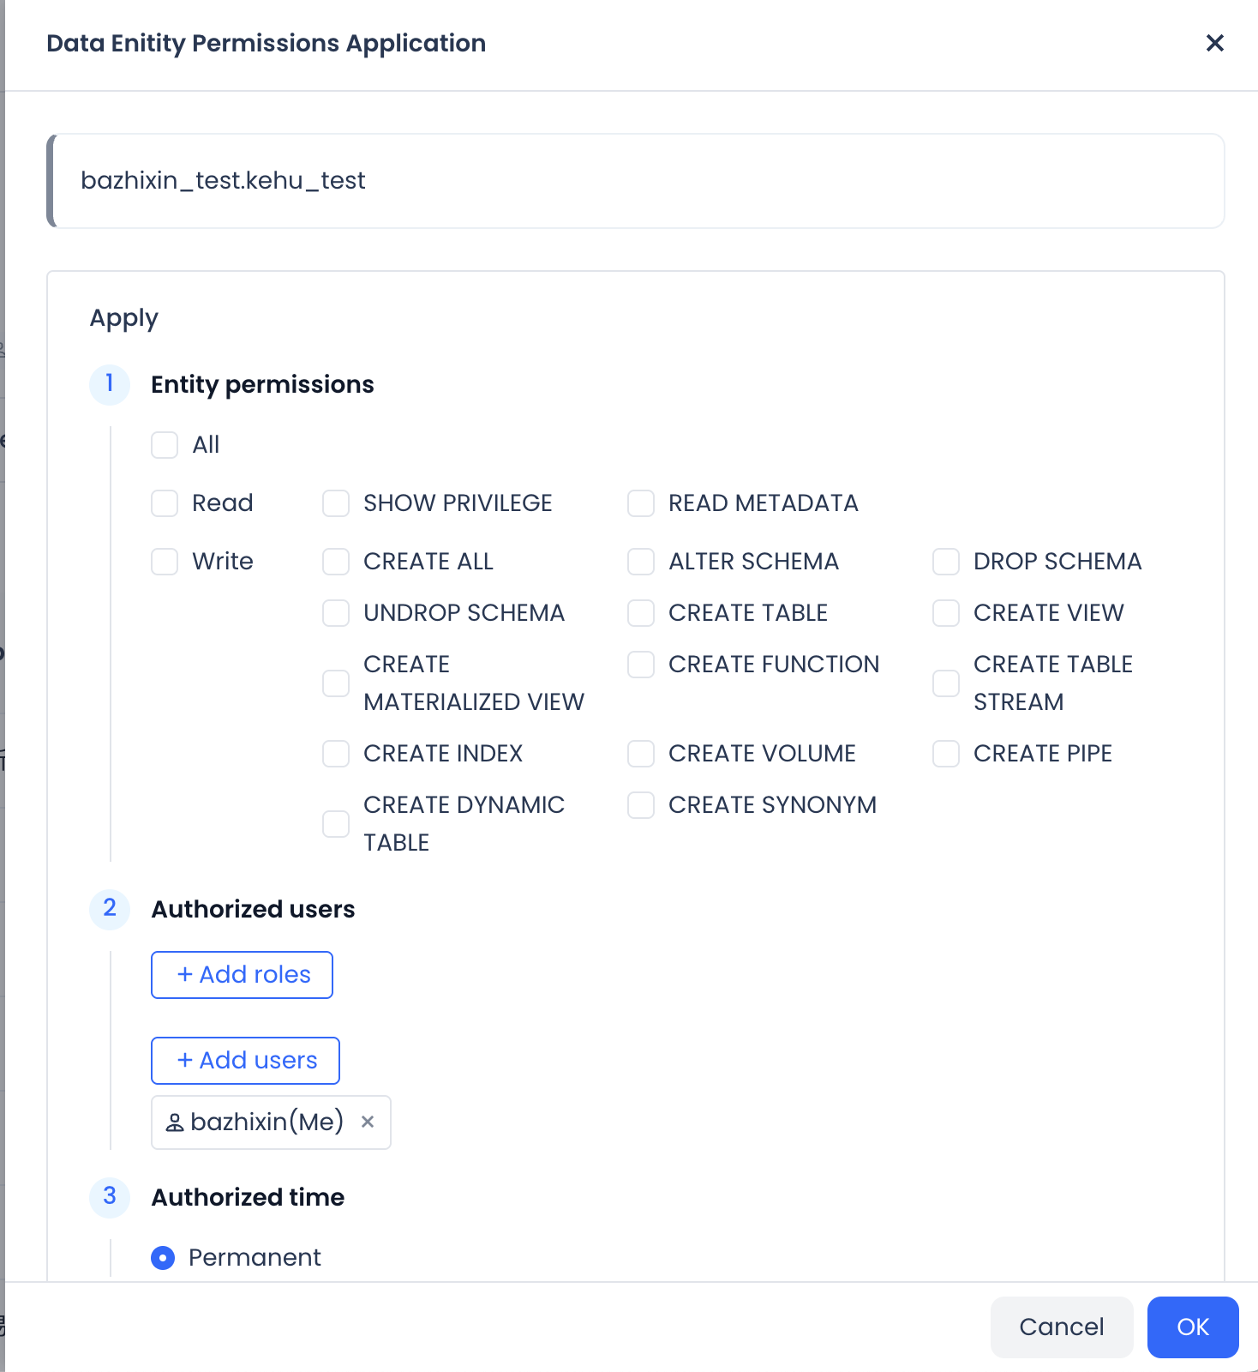The height and width of the screenshot is (1372, 1258).
Task: Close the permissions application dialog
Action: pyautogui.click(x=1214, y=43)
